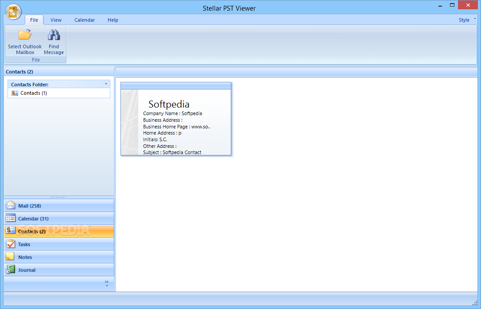Click the Journal book icon
The image size is (481, 309).
[x=11, y=269]
